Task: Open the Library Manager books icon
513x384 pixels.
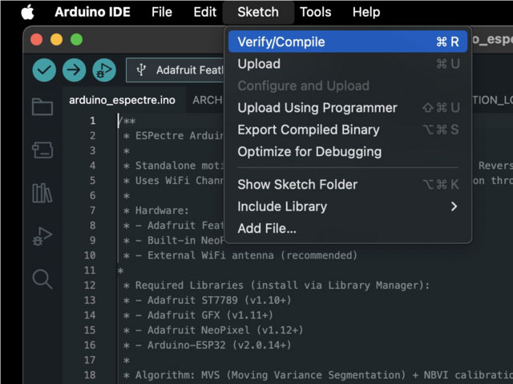Action: (42, 193)
